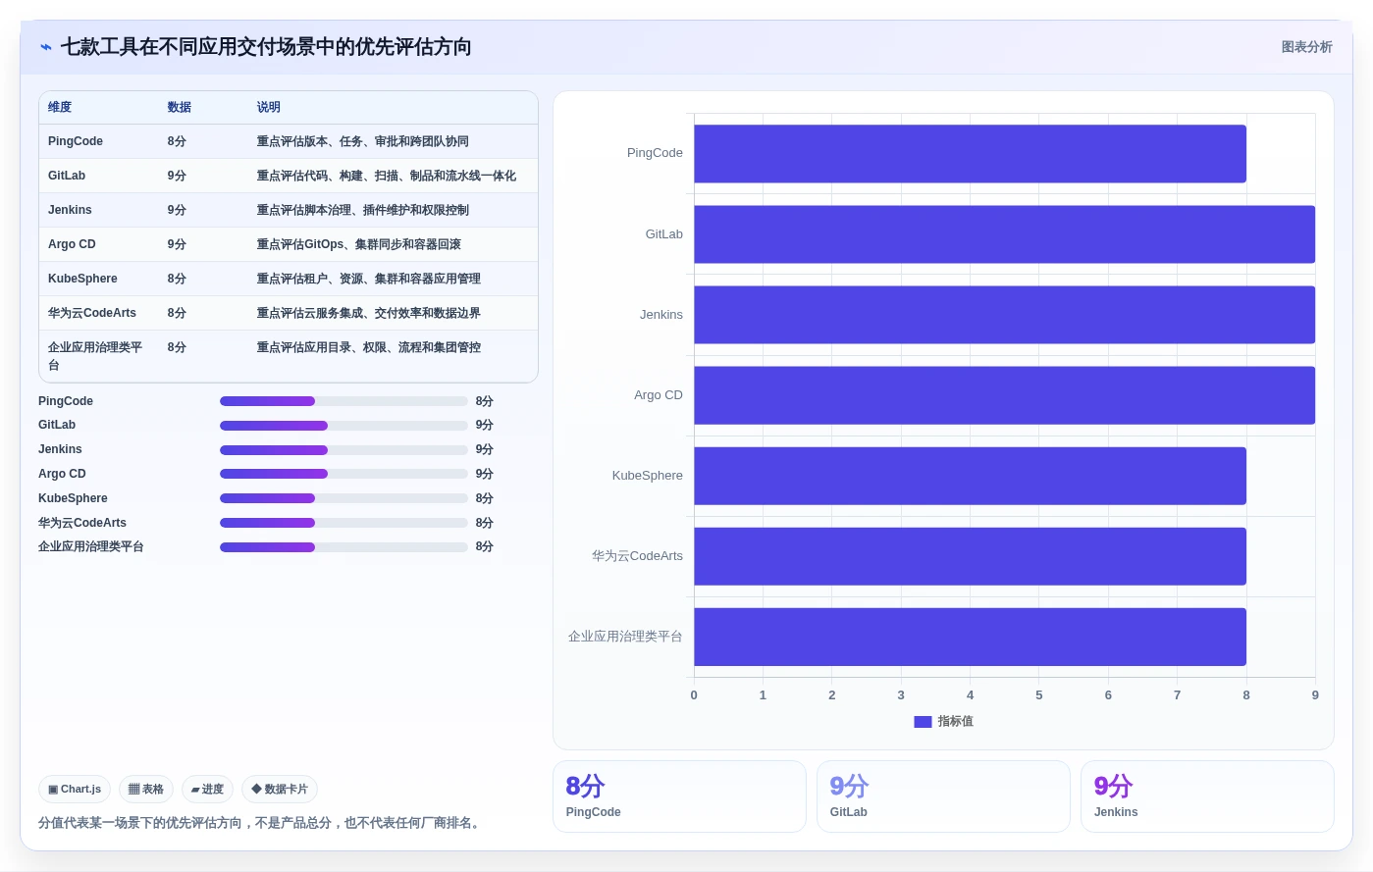Click the Argo CD progress bar
The height and width of the screenshot is (872, 1373).
[x=343, y=474]
